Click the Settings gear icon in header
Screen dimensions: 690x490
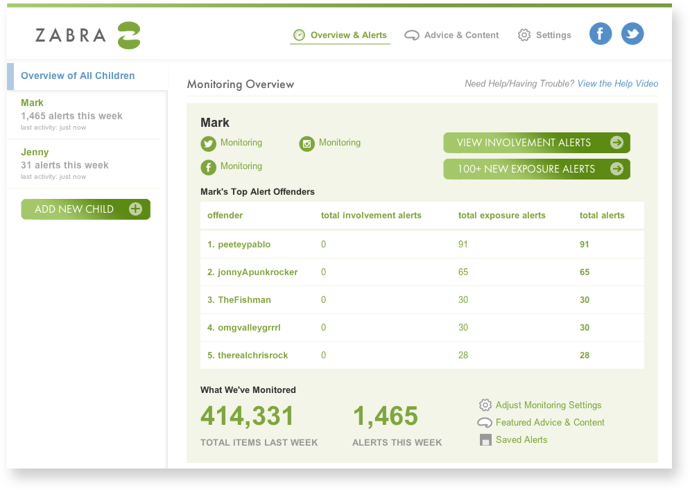tap(524, 35)
